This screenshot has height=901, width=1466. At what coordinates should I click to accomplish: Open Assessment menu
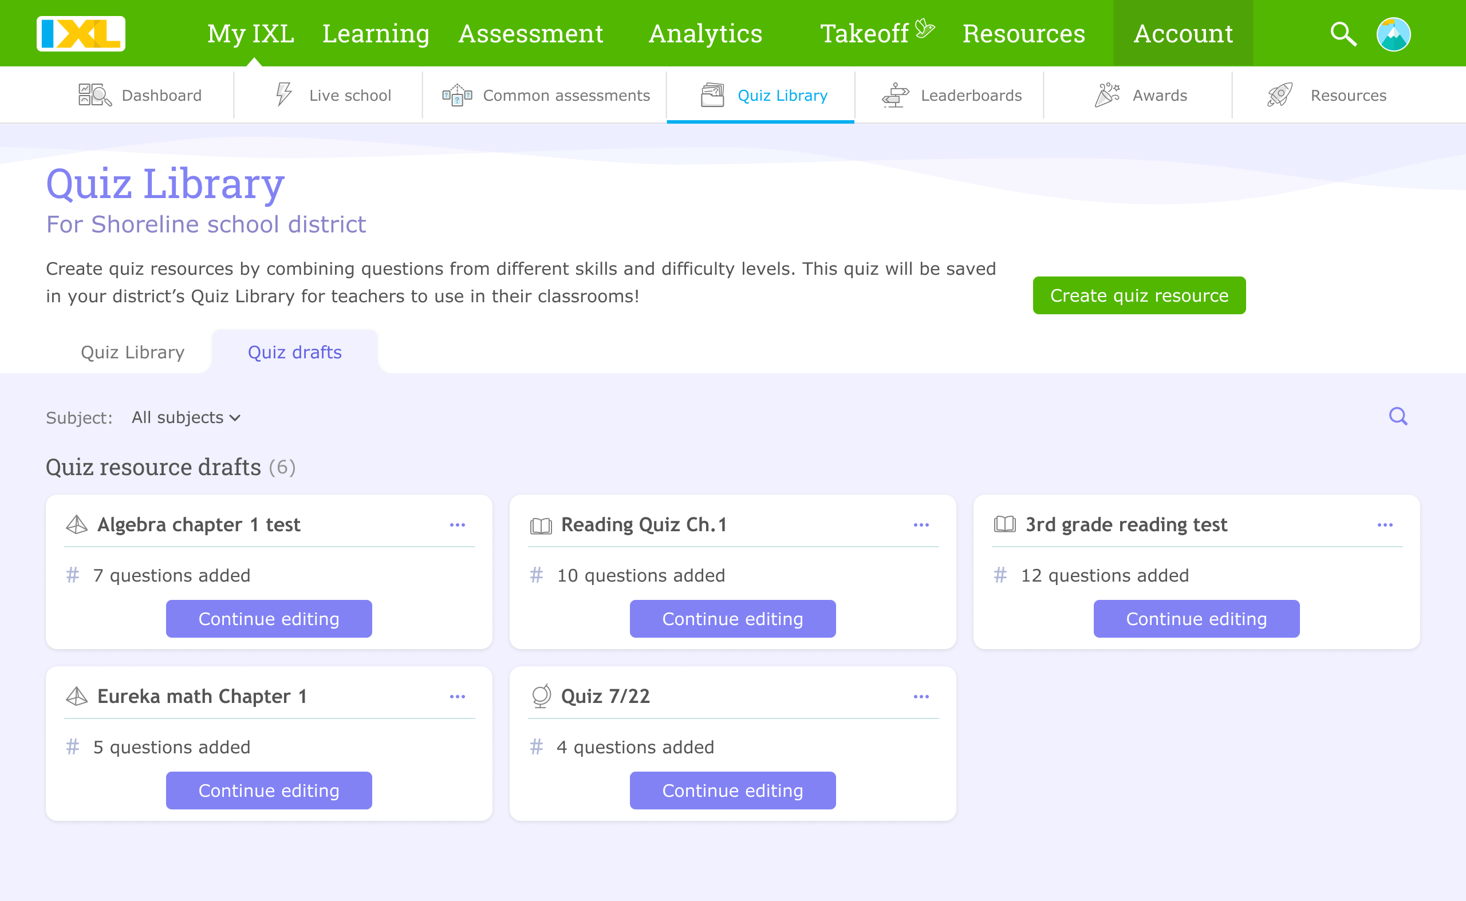[x=531, y=33]
